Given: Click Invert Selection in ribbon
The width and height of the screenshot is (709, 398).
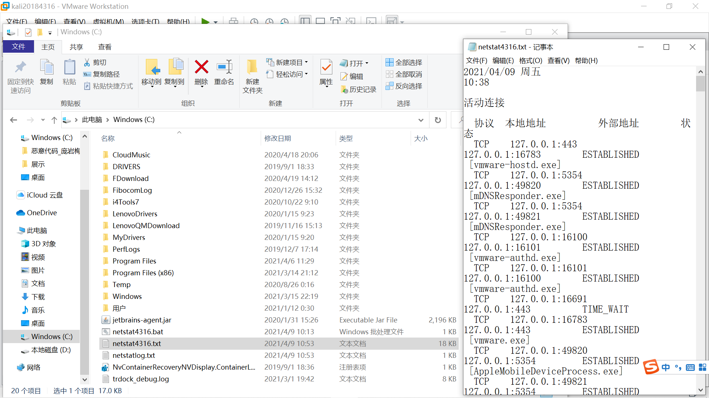Looking at the screenshot, I should pyautogui.click(x=404, y=86).
